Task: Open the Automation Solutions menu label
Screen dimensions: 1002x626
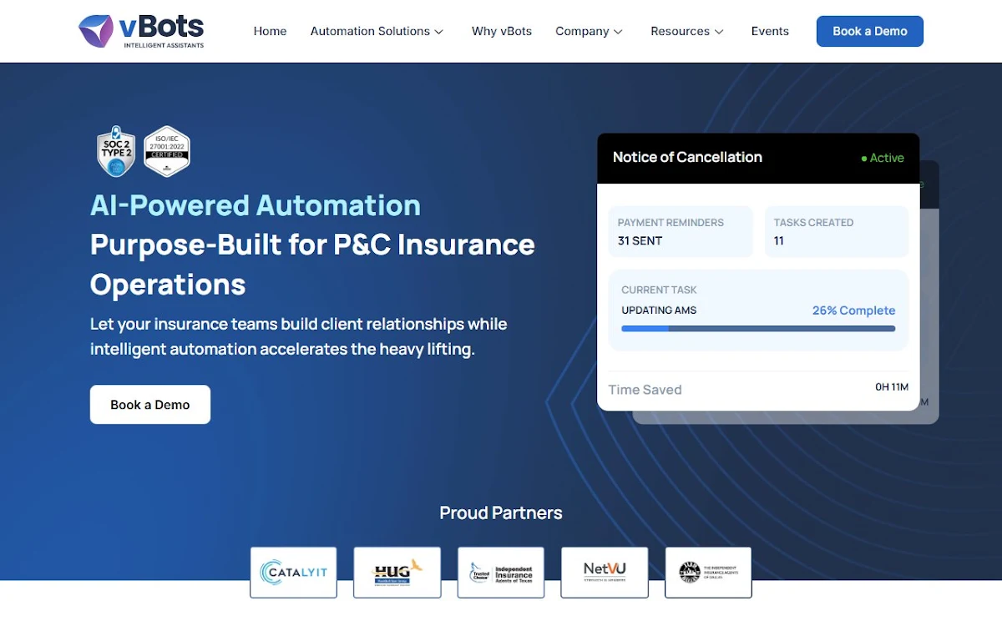Action: (370, 31)
